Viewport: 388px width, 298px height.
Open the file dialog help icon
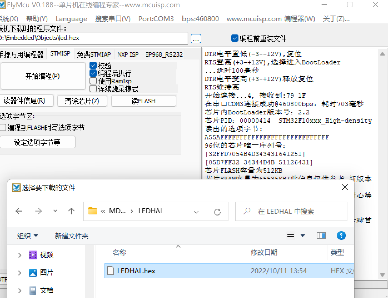341,236
